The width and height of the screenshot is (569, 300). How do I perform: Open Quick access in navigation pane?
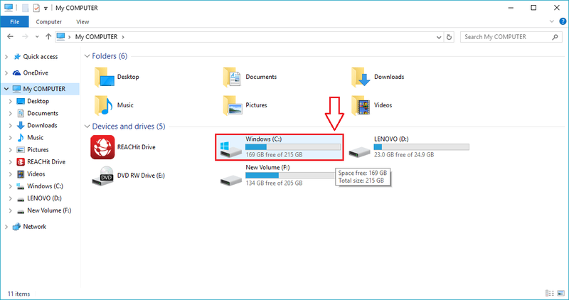[x=40, y=57]
